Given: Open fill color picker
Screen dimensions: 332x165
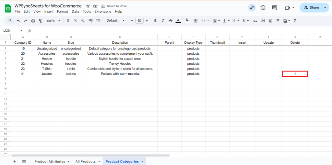Looking at the screenshot, I should point(188,20).
